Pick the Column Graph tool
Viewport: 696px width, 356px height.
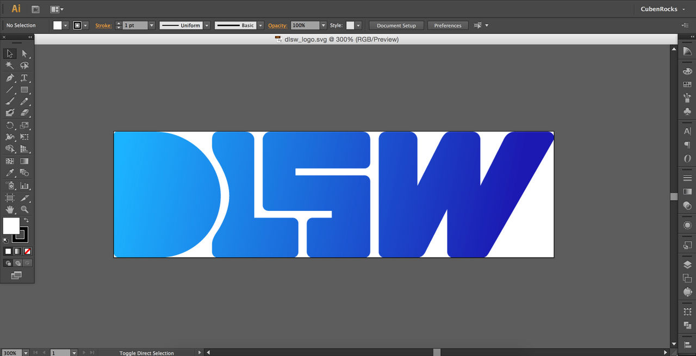(24, 185)
